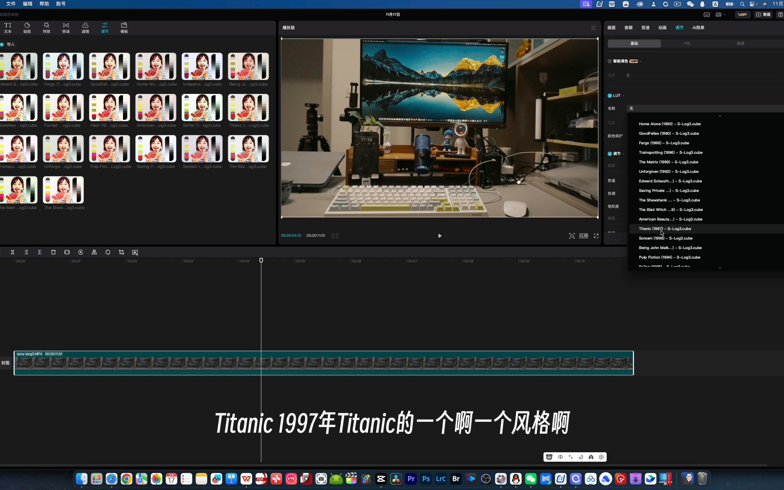Screen dimensions: 784x490
Task: Open the player panel hamburger menu
Action: pos(593,28)
